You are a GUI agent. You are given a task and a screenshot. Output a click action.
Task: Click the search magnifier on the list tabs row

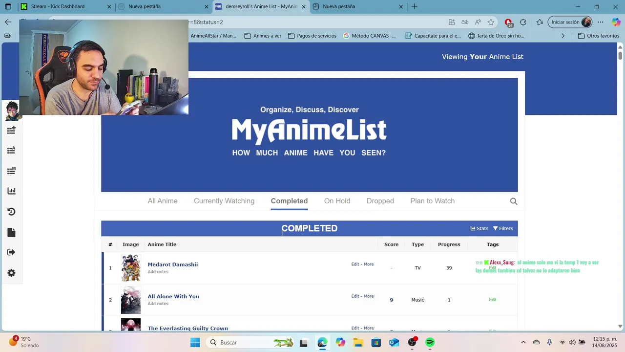(514, 201)
